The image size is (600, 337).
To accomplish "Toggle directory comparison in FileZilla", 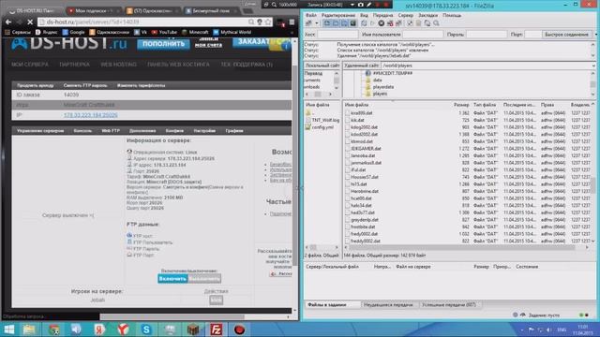I will (x=419, y=23).
